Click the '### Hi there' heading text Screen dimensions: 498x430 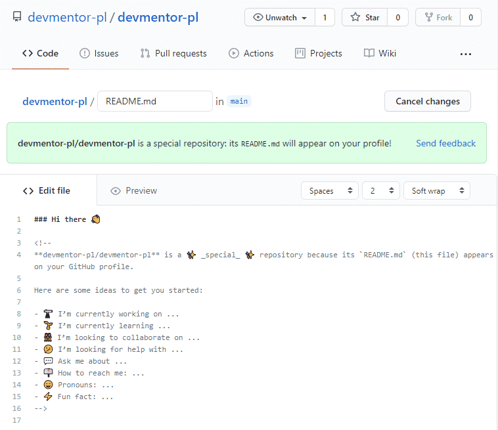pos(60,219)
